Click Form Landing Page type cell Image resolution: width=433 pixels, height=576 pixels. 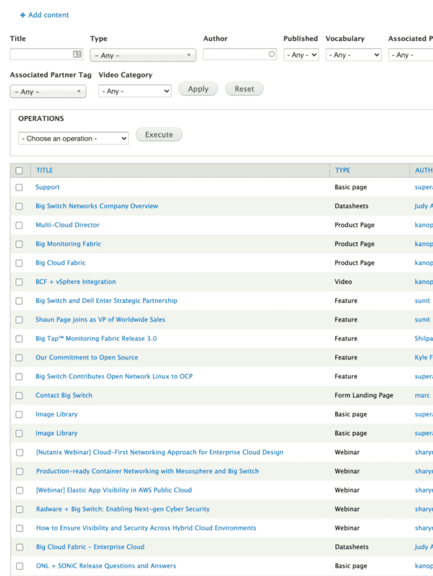point(364,395)
